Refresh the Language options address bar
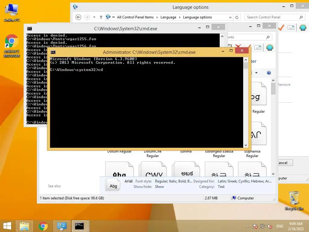Image resolution: width=309 pixels, height=232 pixels. pos(237,17)
